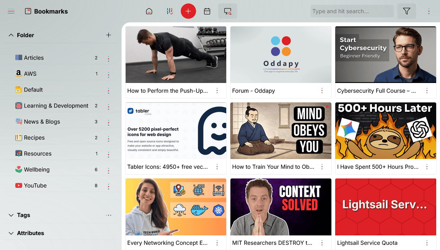Open the Tabler Icons bookmark
Viewport: 440px width, 250px height.
point(176,131)
